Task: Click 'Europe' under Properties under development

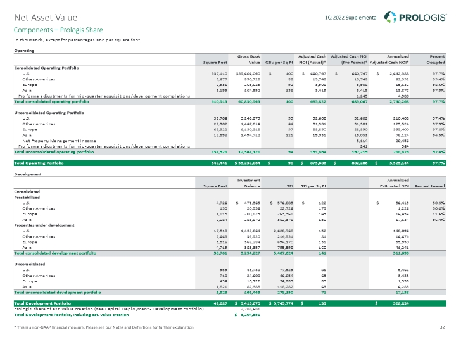Action: pyautogui.click(x=30, y=242)
